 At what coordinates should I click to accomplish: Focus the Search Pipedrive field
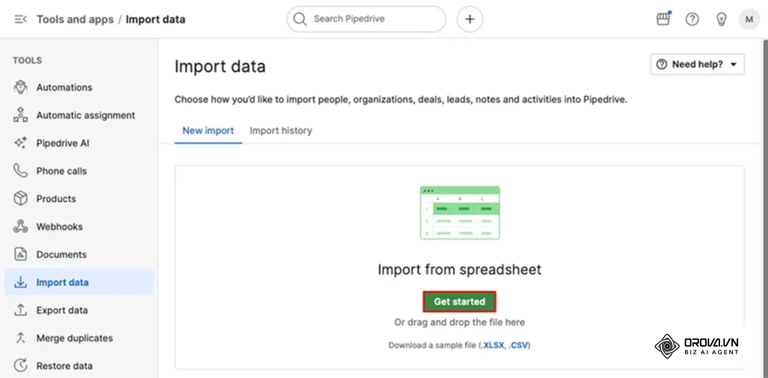(x=366, y=19)
